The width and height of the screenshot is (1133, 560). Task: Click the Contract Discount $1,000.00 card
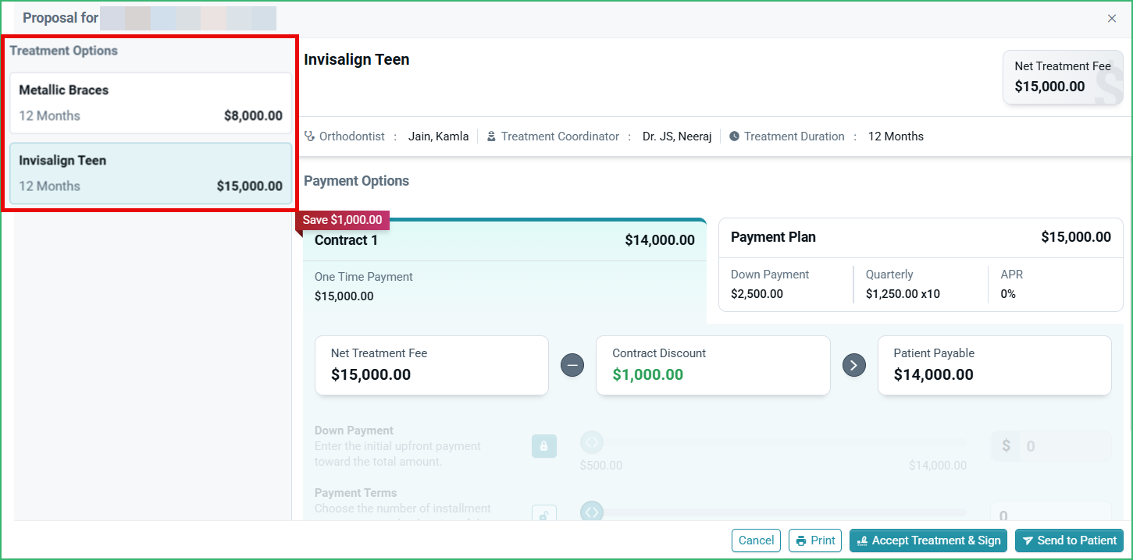coord(713,365)
